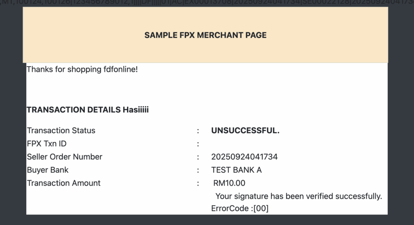Viewport: 414px width, 225px height.
Task: Click the colon beside Transaction Status
Action: coord(198,130)
